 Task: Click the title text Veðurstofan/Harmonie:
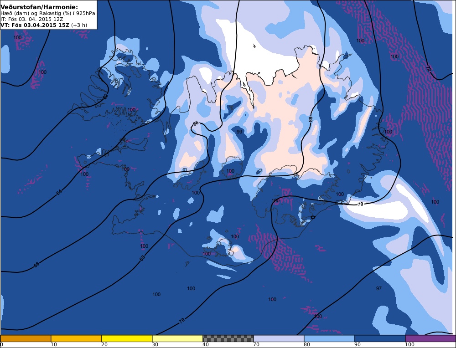[39, 7]
